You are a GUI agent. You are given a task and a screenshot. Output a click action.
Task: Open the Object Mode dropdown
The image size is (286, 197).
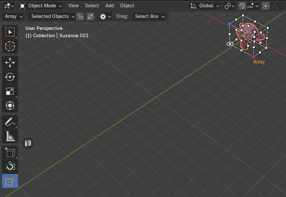[x=40, y=6]
